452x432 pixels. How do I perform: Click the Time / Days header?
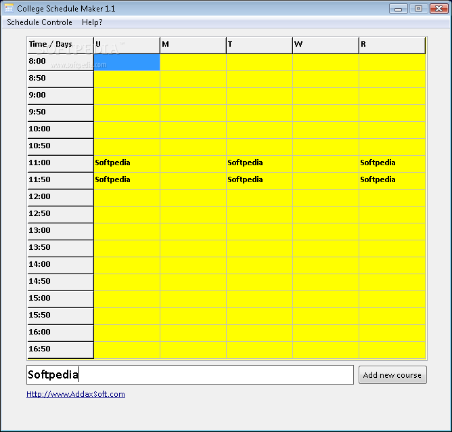coord(60,45)
